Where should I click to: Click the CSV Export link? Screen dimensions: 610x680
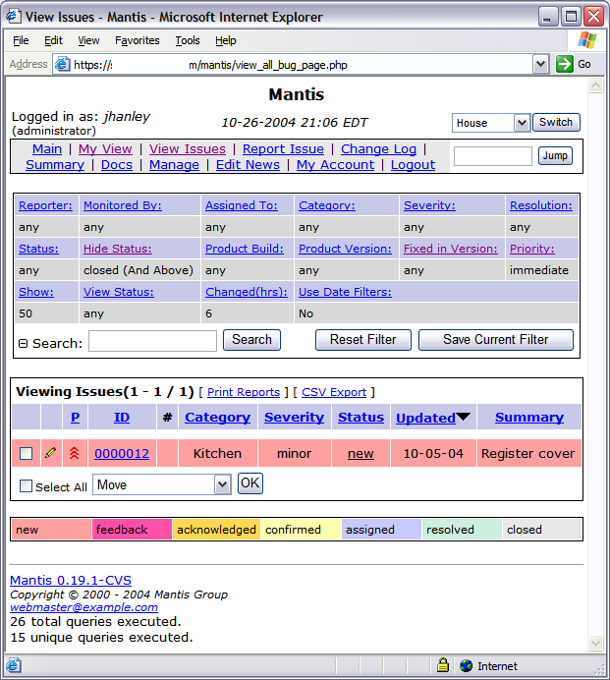click(334, 392)
